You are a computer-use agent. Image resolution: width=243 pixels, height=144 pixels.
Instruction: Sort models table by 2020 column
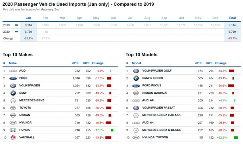209,63
